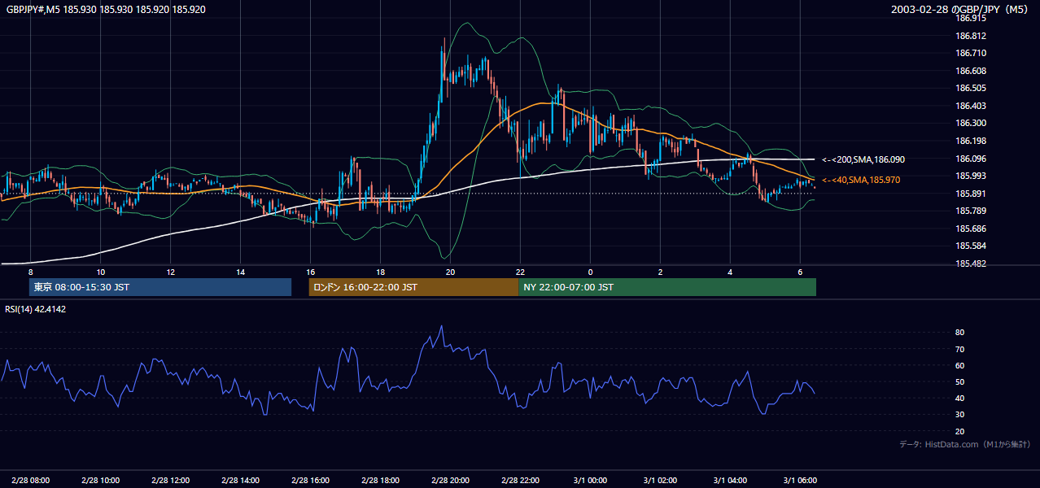
Task: Click price axis value 185.789
Action: (x=971, y=211)
